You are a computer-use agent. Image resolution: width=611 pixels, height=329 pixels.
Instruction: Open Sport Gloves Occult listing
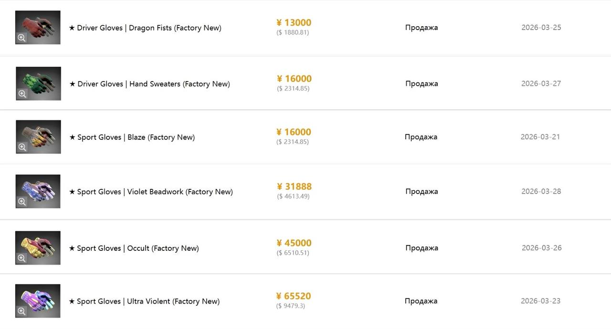tap(134, 248)
